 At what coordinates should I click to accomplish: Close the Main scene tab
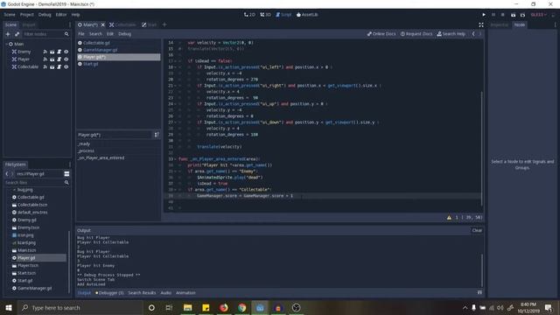(103, 24)
